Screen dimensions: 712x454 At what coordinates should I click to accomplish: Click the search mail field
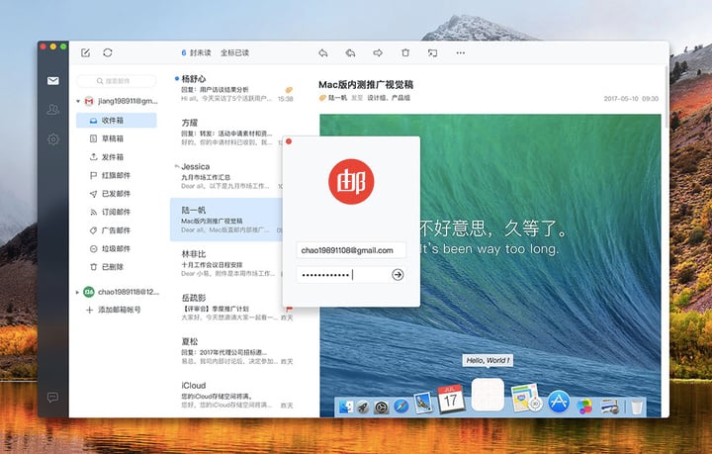[x=117, y=81]
